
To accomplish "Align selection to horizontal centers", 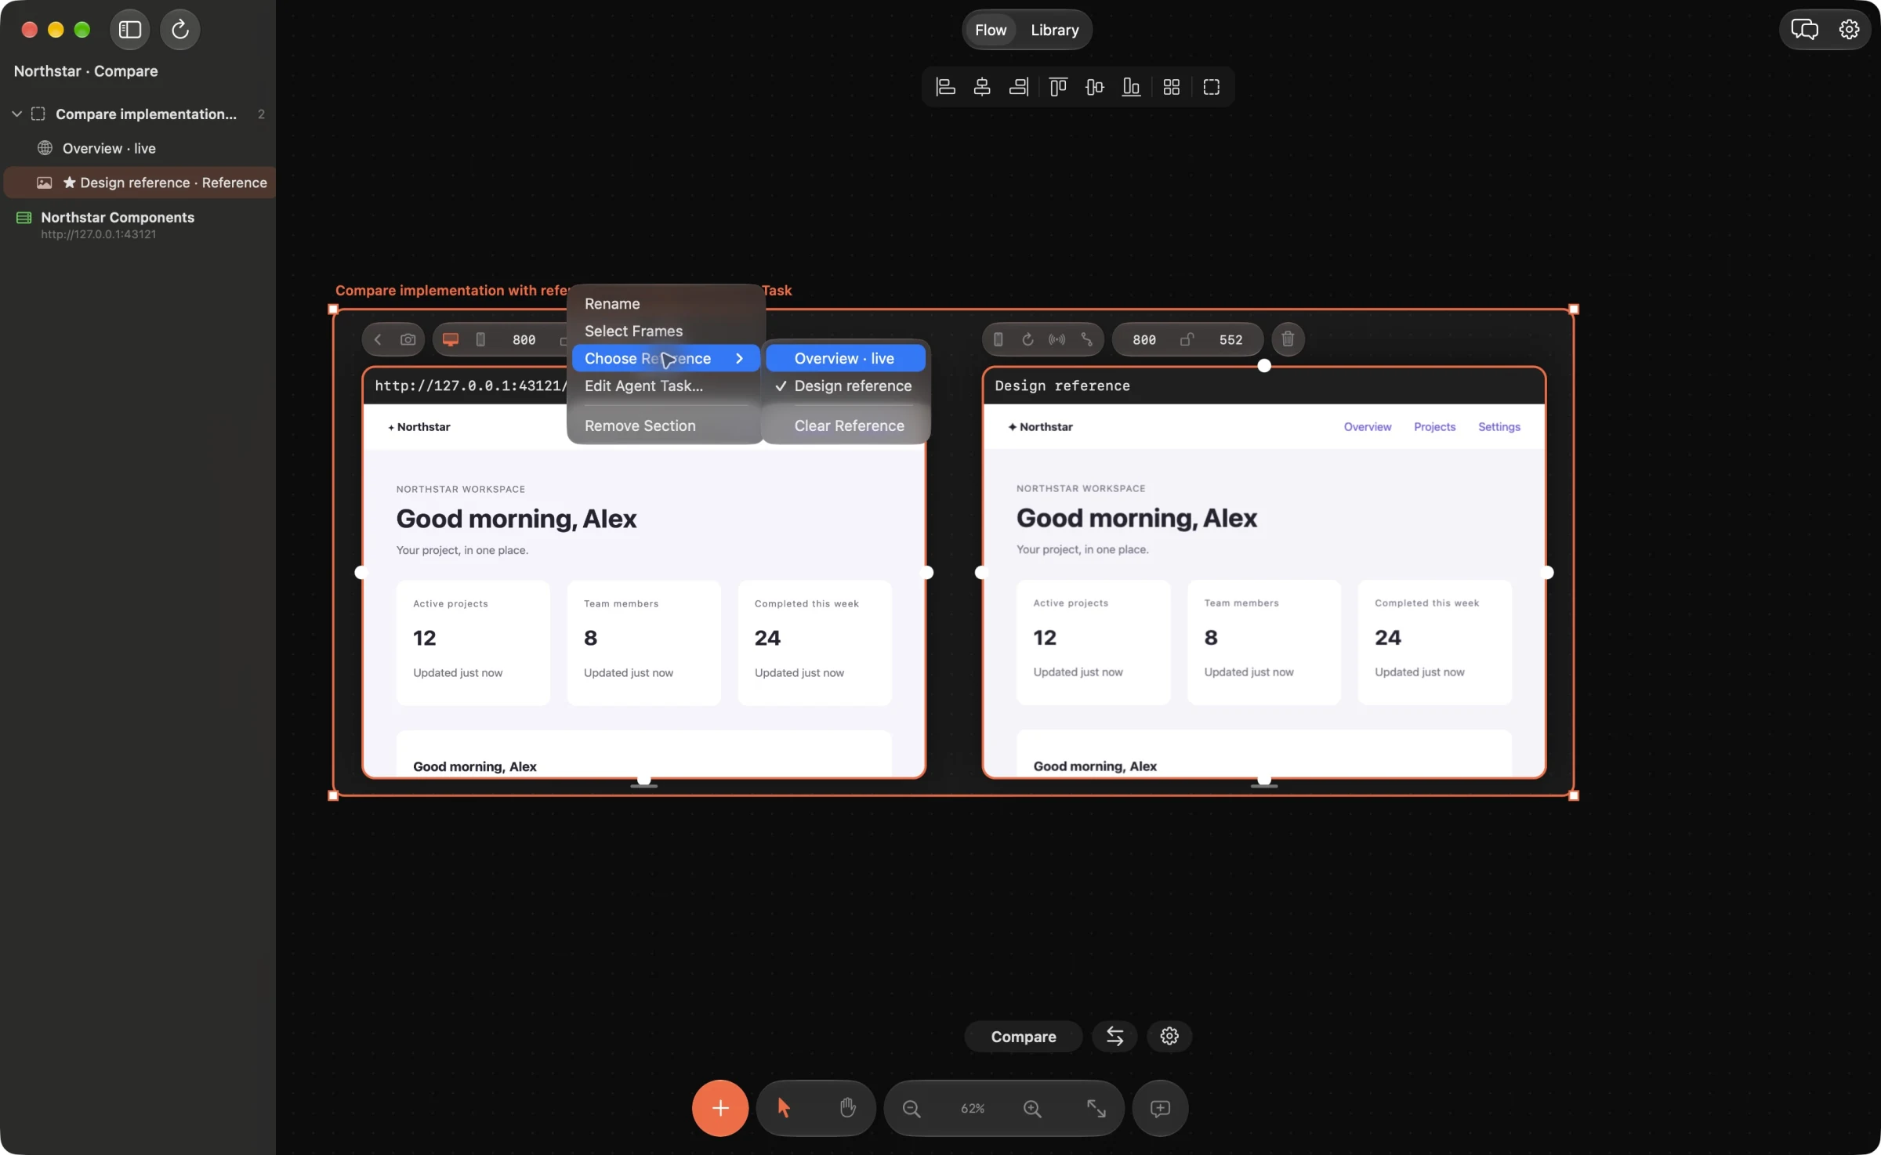I will [982, 87].
